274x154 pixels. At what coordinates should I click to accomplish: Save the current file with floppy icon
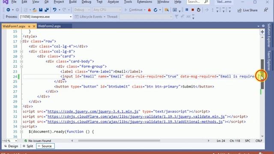[x=41, y=10]
